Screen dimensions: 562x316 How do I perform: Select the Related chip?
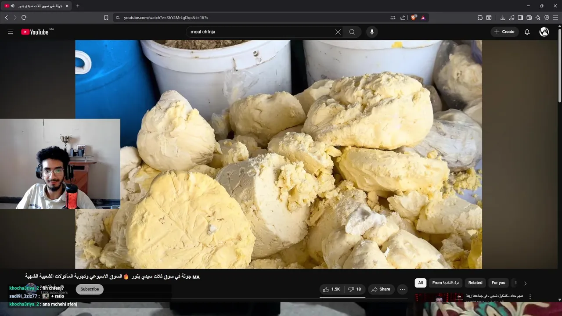[x=475, y=283]
